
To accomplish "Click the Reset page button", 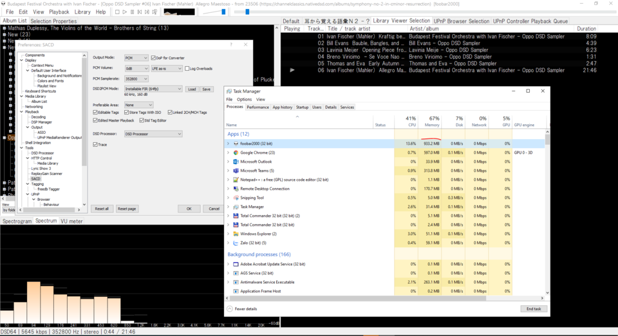I will click(x=127, y=209).
